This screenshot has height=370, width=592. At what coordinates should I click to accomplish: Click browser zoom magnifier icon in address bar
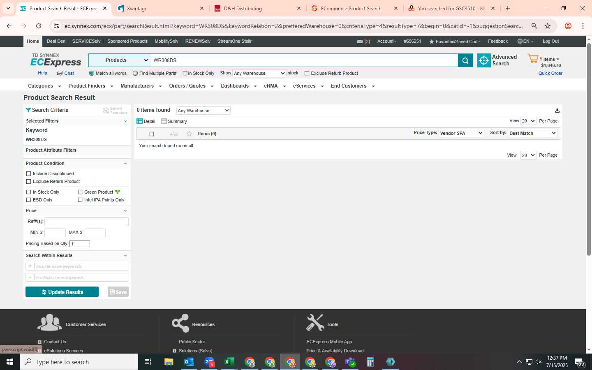tap(534, 26)
